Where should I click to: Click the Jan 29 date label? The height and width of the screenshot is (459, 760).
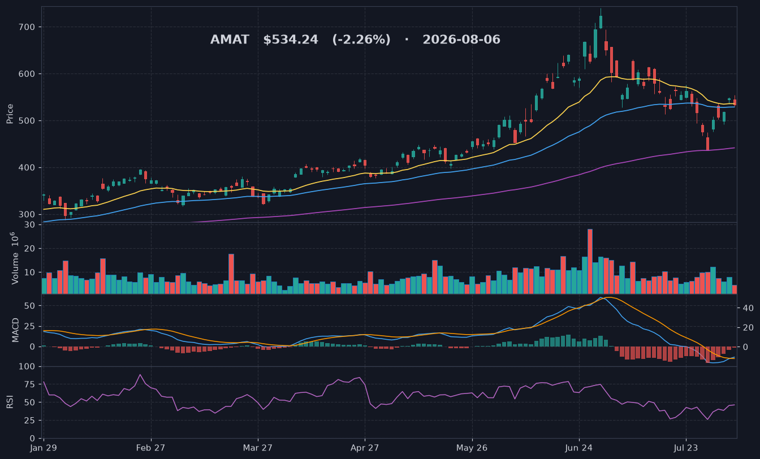(44, 448)
